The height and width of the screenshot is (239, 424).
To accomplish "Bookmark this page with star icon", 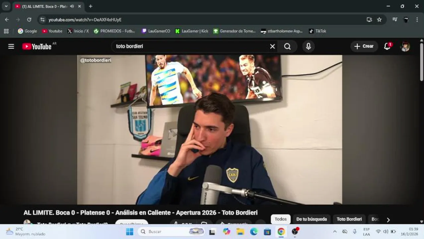I will 379,20.
